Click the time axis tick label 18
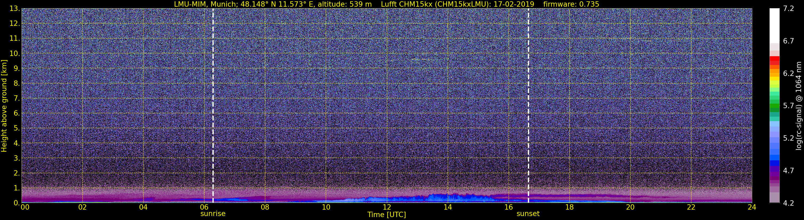The width and height of the screenshot is (804, 220). click(569, 207)
